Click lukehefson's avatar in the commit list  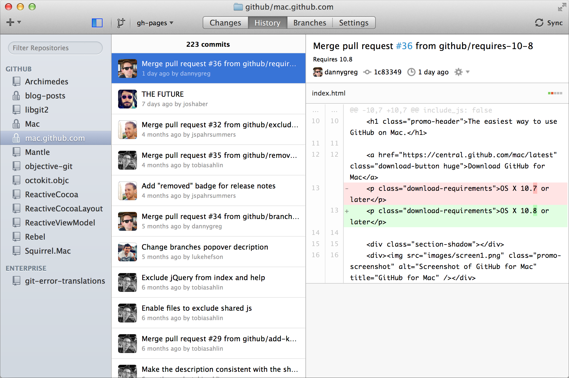(128, 252)
